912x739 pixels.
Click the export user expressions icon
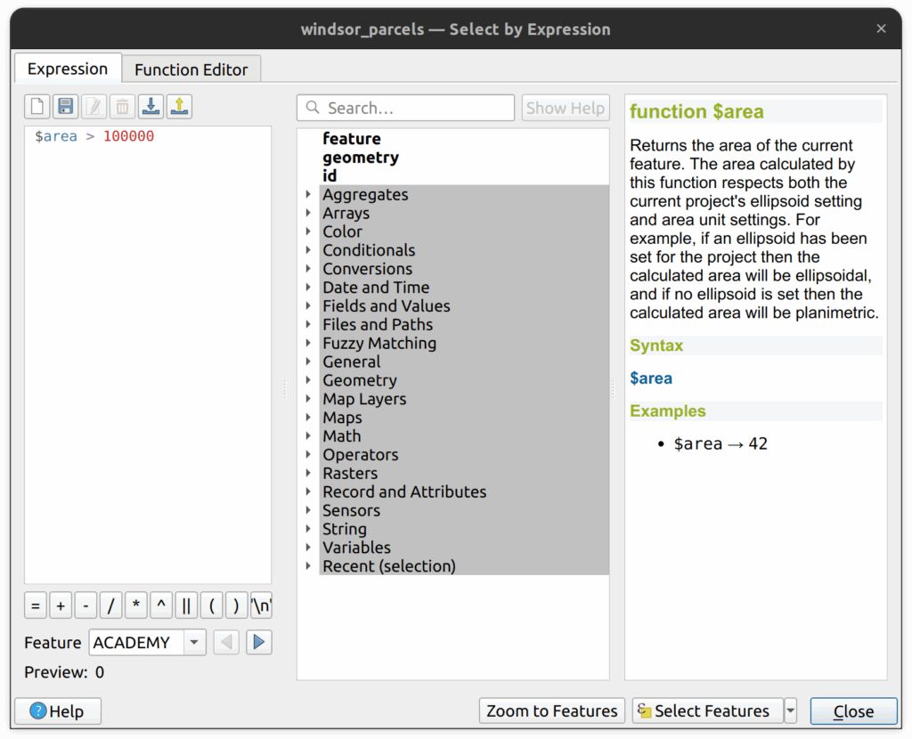179,108
